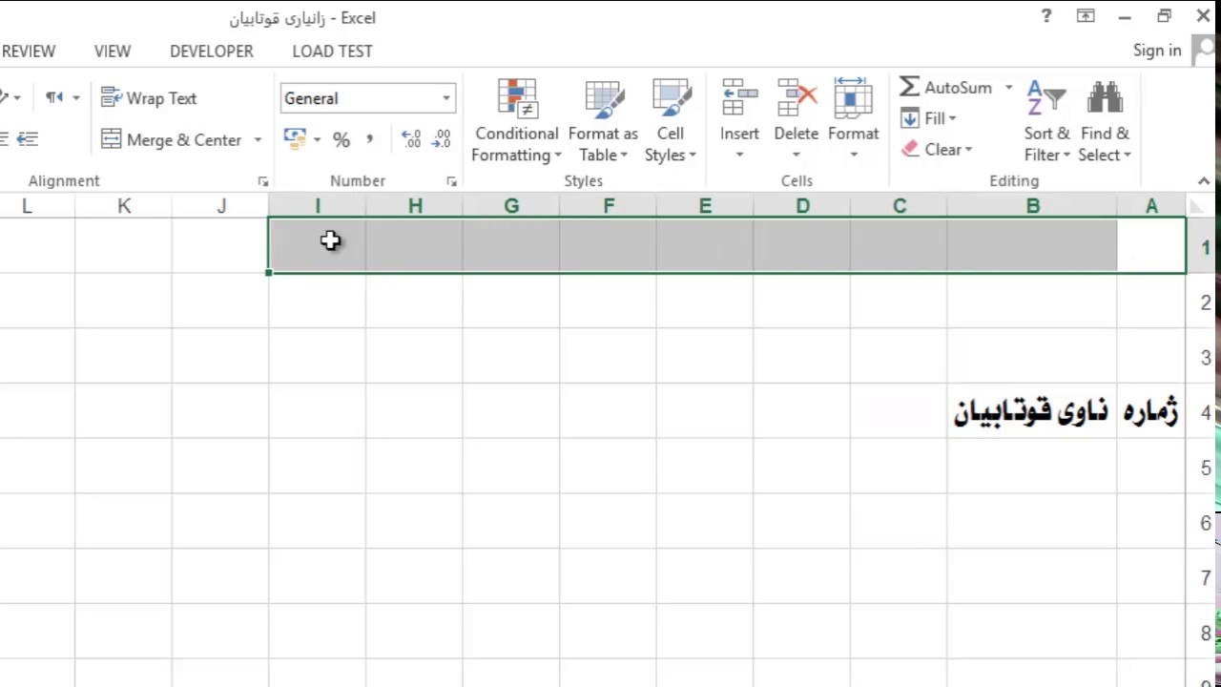This screenshot has height=687, width=1221.
Task: Click the Sign in link
Action: click(1157, 51)
